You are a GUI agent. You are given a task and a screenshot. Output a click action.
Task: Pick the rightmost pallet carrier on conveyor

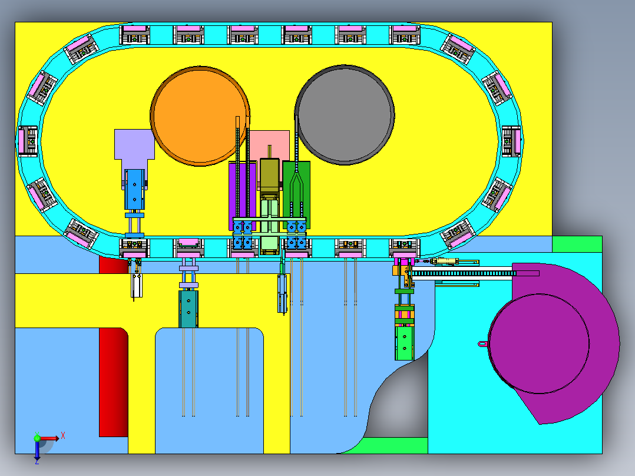tap(511, 141)
